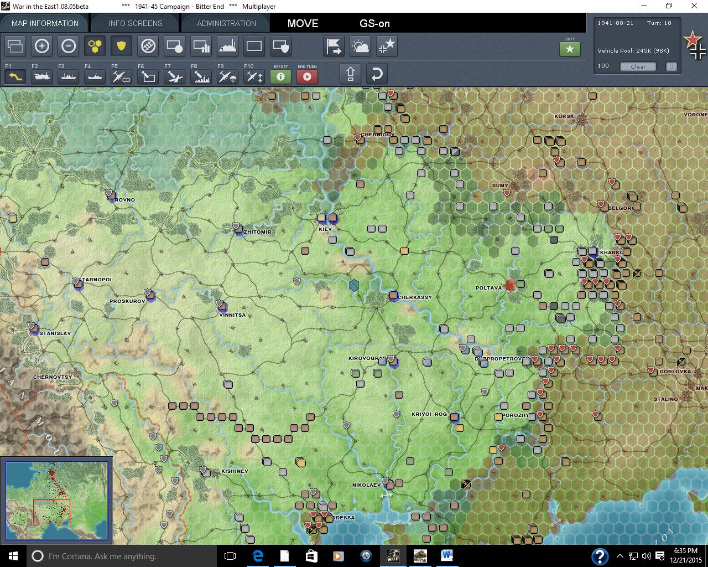Open the Word icon in taskbar

click(446, 556)
